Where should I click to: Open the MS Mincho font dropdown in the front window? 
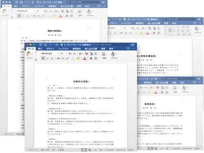tap(50, 53)
